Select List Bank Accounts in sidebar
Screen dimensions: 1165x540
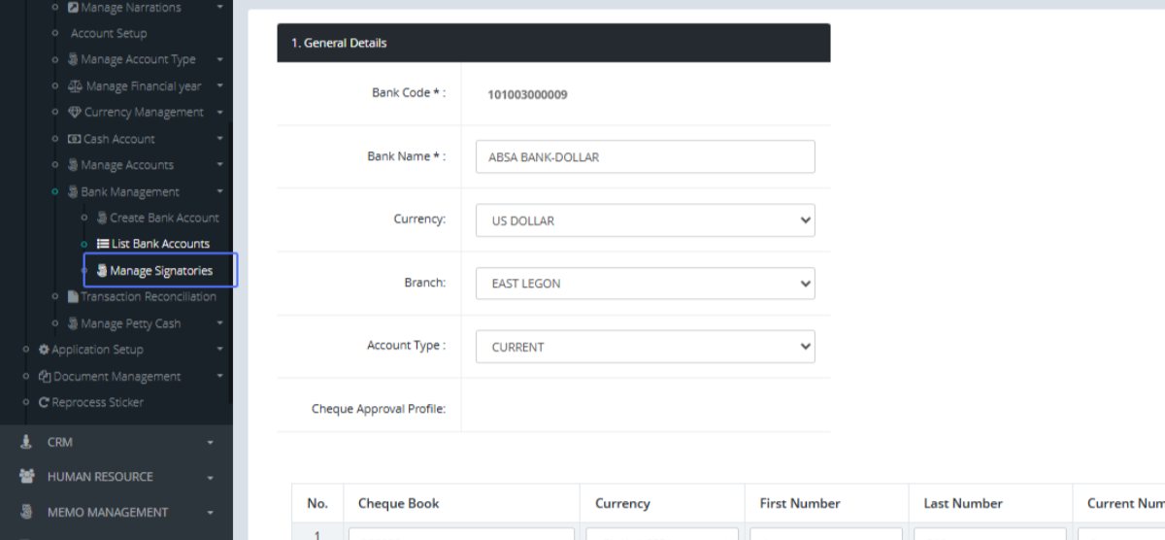pyautogui.click(x=160, y=244)
